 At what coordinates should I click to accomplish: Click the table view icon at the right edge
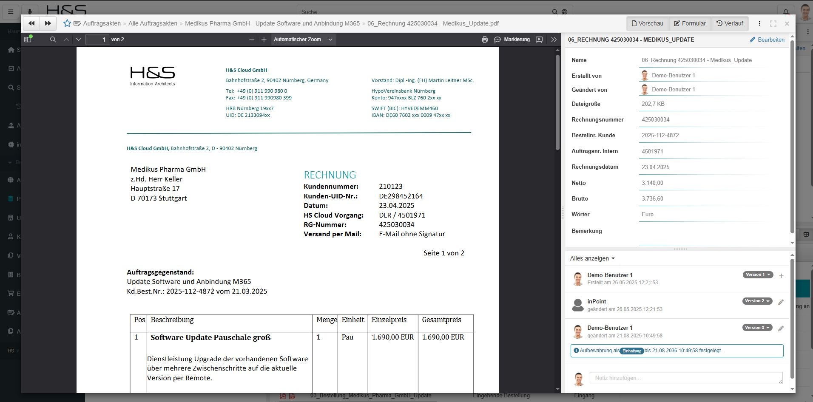tap(806, 235)
